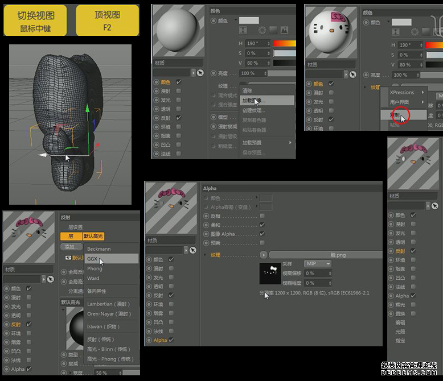Select Oren-Nayar (漫射) from the reflection list

point(111,314)
